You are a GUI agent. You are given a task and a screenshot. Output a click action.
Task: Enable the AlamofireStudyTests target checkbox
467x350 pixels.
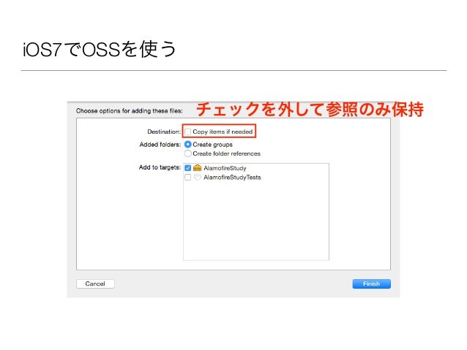click(x=188, y=178)
